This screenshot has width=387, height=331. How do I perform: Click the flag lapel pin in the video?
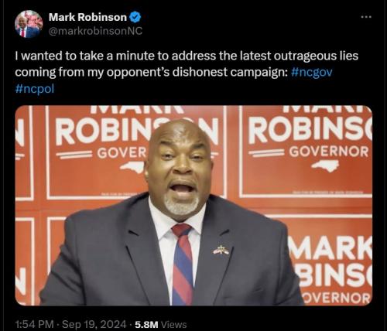221,250
